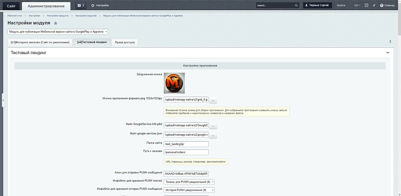
Task: Open Help via question mark icon
Action: pos(382,5)
